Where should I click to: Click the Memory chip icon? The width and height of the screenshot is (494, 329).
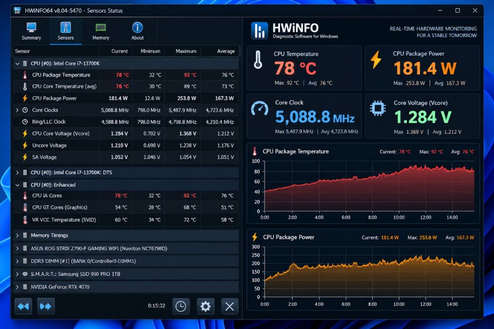coord(101,28)
